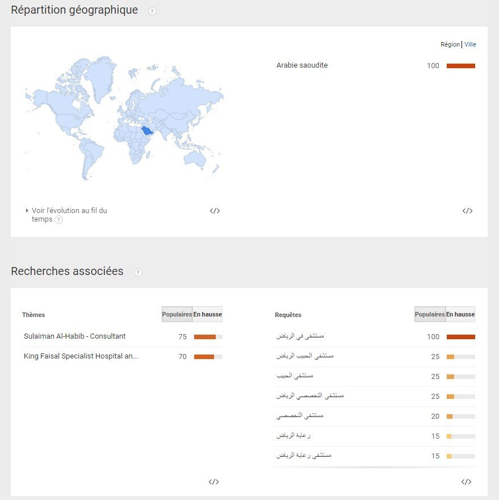
Task: Open Sulaiman Al-Habib - Consultant theme
Action: coord(74,336)
